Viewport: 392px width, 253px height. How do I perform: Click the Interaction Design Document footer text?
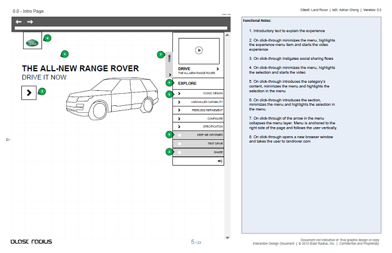point(273,244)
